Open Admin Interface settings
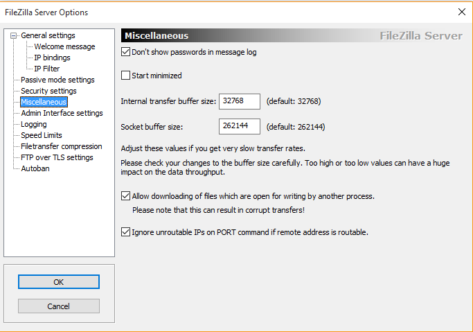Viewport: 473px width, 332px height. [x=62, y=113]
